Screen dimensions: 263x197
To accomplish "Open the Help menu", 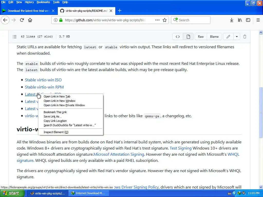I will pos(65,2).
